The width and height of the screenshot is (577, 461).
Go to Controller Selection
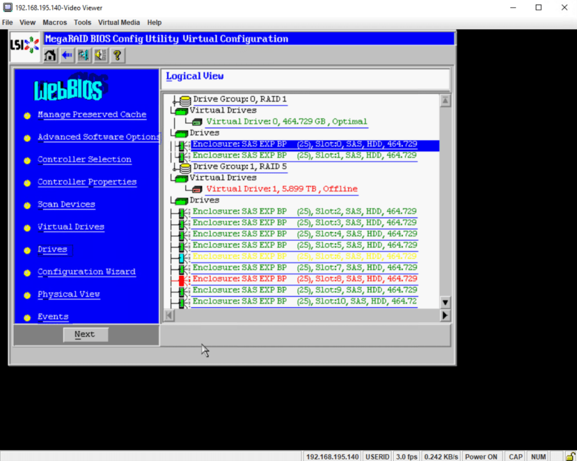(x=85, y=159)
